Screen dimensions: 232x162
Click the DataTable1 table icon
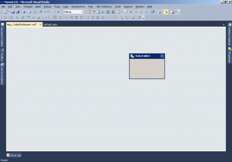[132, 56]
